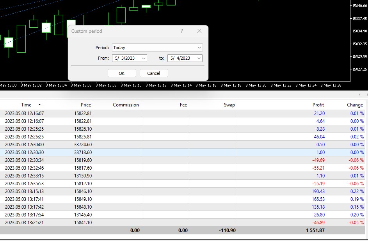
Task: Click price cell 15825.81
Action: (83, 136)
